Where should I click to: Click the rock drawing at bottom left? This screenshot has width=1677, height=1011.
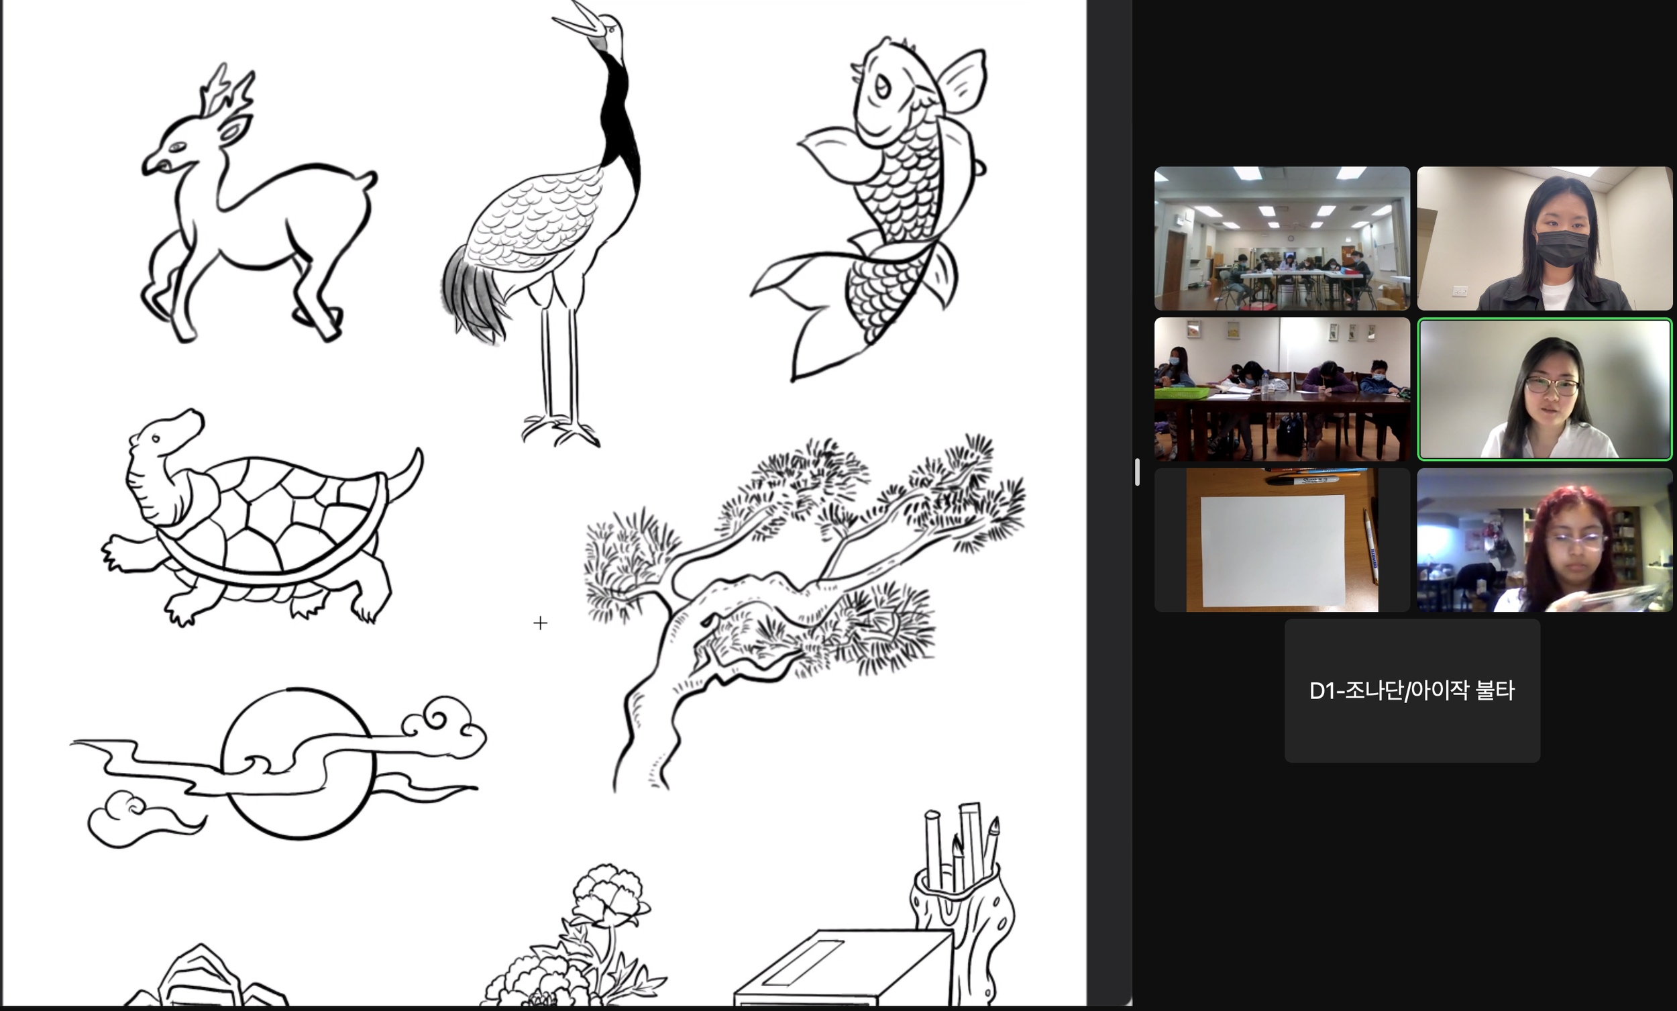click(x=204, y=977)
